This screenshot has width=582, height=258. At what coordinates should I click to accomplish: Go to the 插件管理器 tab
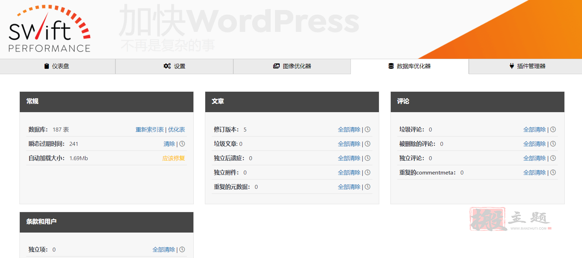pos(526,66)
